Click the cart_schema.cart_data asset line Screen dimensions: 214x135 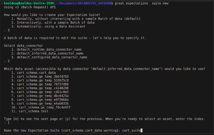tap(36, 72)
